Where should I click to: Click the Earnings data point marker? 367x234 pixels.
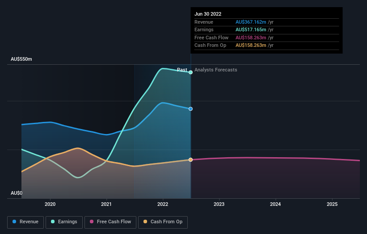click(x=191, y=72)
